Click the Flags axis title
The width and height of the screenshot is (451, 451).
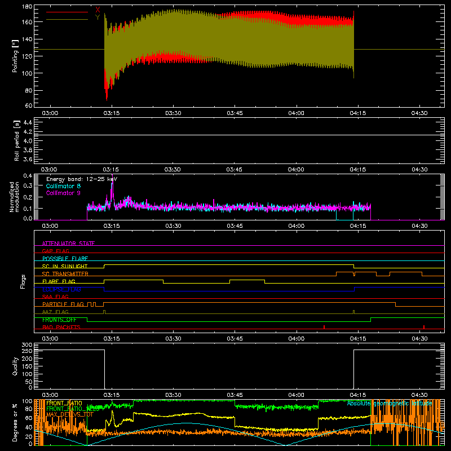click(x=23, y=281)
